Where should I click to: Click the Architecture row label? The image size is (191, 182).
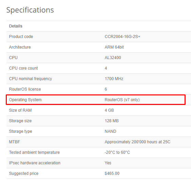20,47
